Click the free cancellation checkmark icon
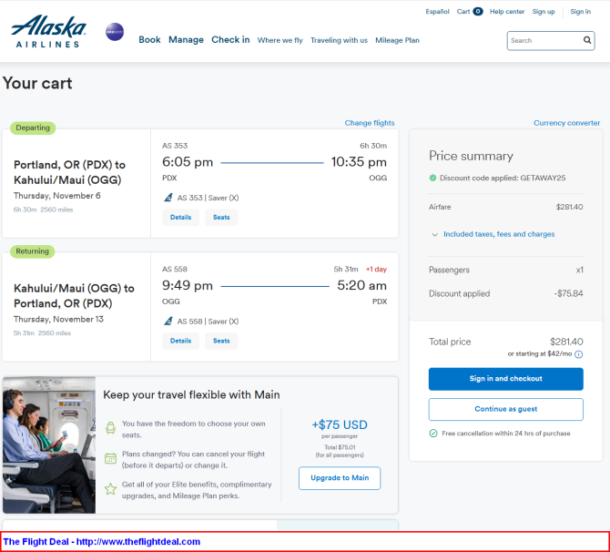The image size is (610, 552). [x=433, y=434]
